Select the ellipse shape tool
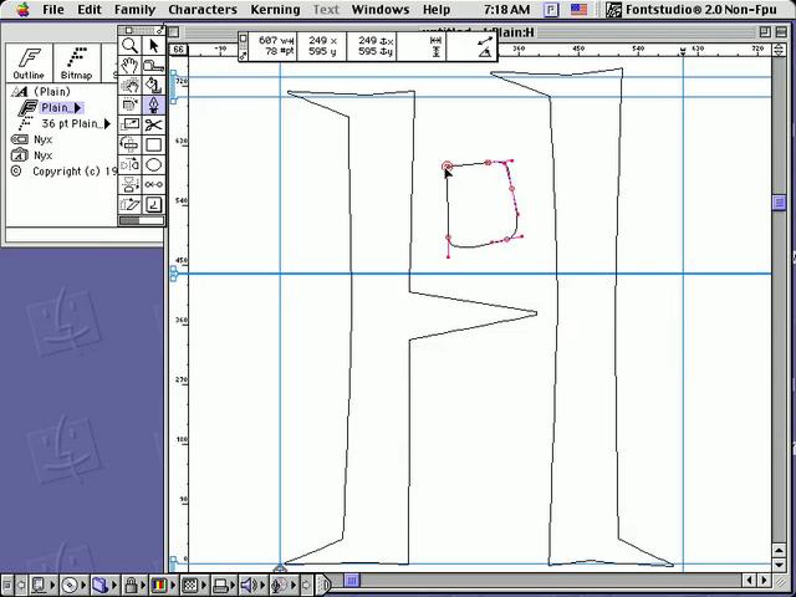796x597 pixels. 154,165
